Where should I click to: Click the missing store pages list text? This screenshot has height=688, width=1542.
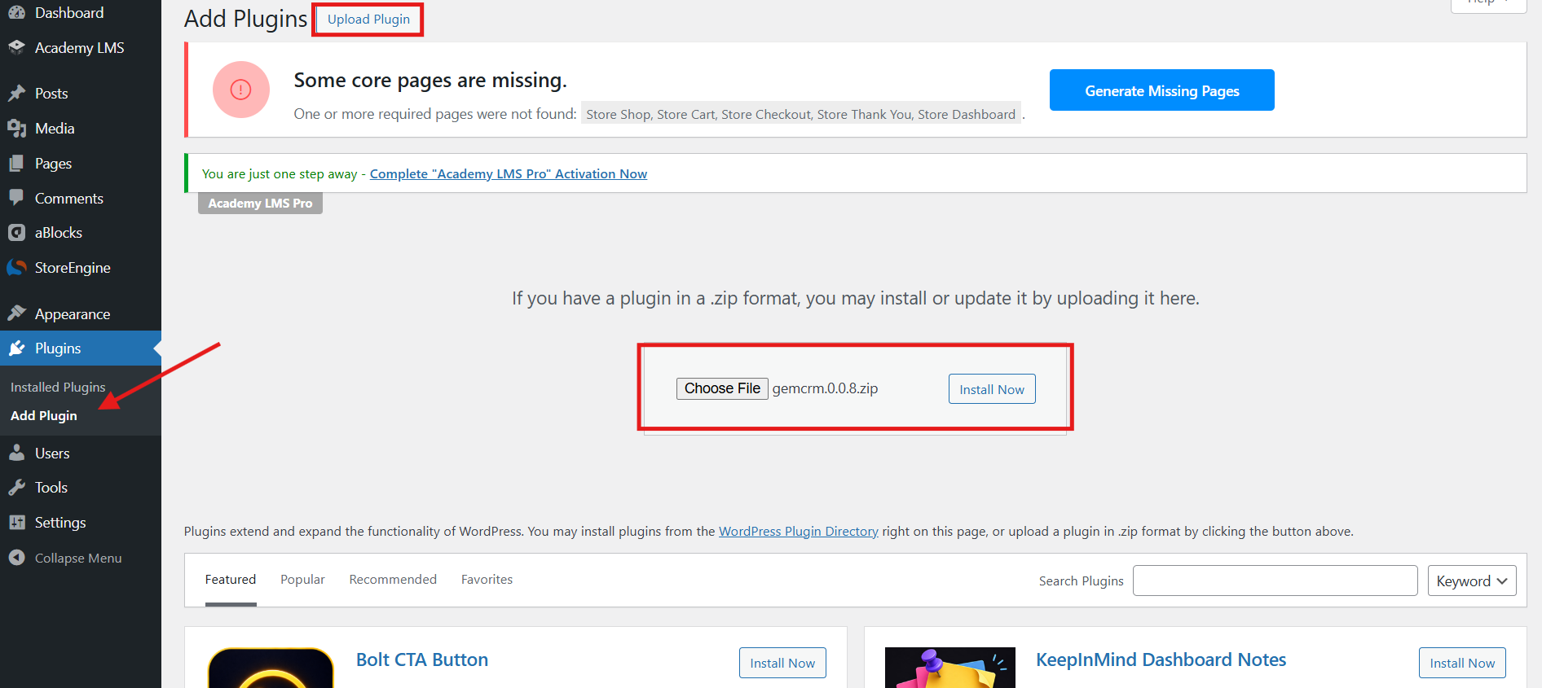click(x=801, y=114)
